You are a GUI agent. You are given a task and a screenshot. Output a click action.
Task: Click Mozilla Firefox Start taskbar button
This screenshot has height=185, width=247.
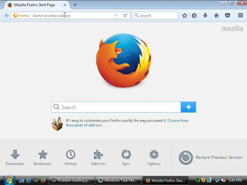click(x=165, y=180)
